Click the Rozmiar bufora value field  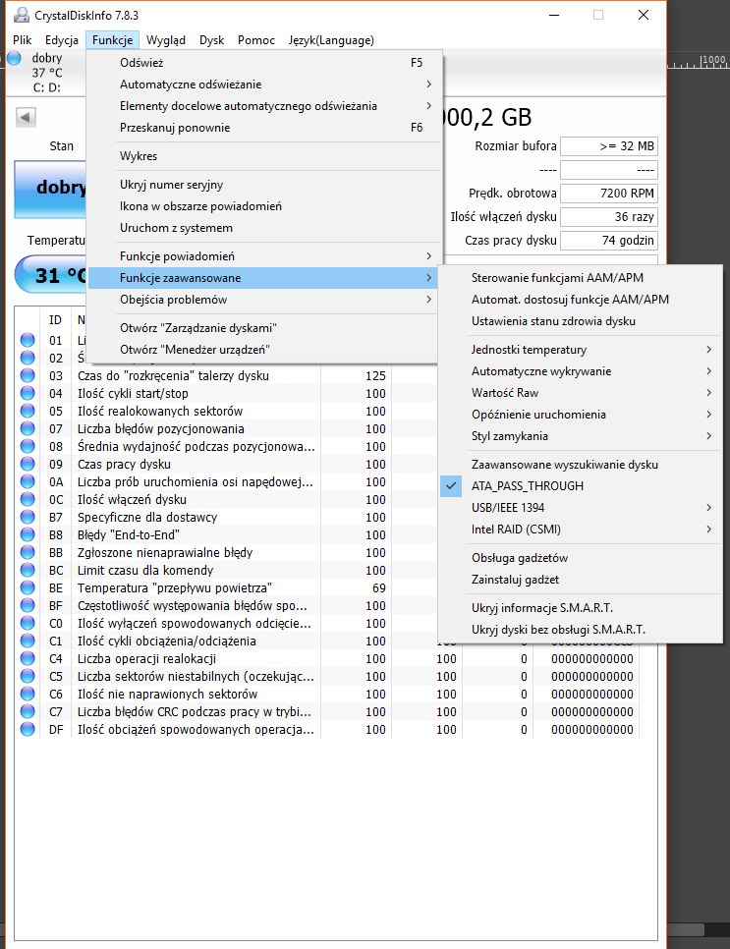click(x=608, y=146)
